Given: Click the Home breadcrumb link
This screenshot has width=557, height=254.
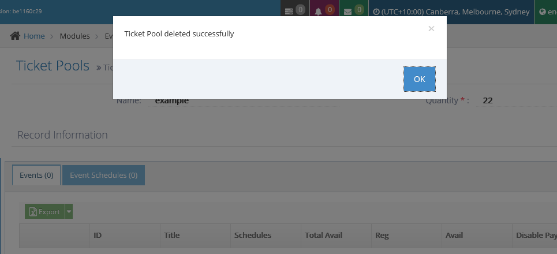Looking at the screenshot, I should click(x=34, y=36).
